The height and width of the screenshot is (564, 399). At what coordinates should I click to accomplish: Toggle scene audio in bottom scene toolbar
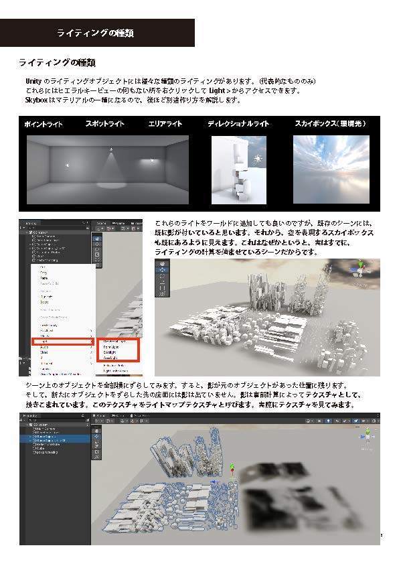point(337,421)
